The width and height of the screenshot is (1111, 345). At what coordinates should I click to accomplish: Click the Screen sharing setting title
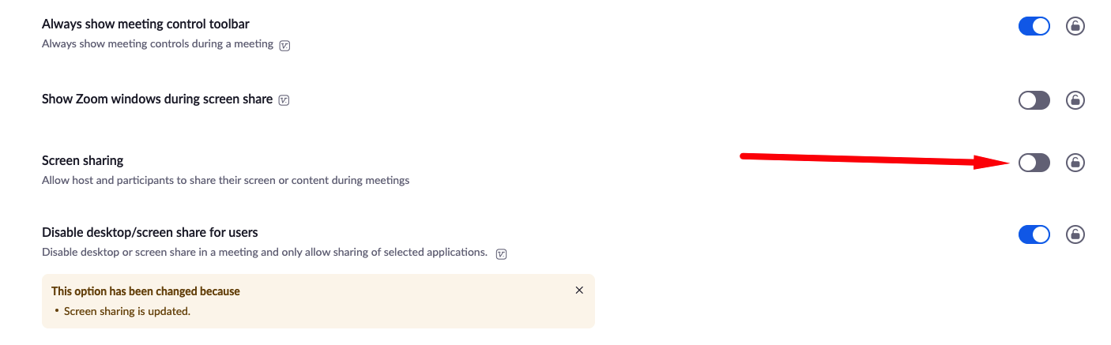pos(83,161)
